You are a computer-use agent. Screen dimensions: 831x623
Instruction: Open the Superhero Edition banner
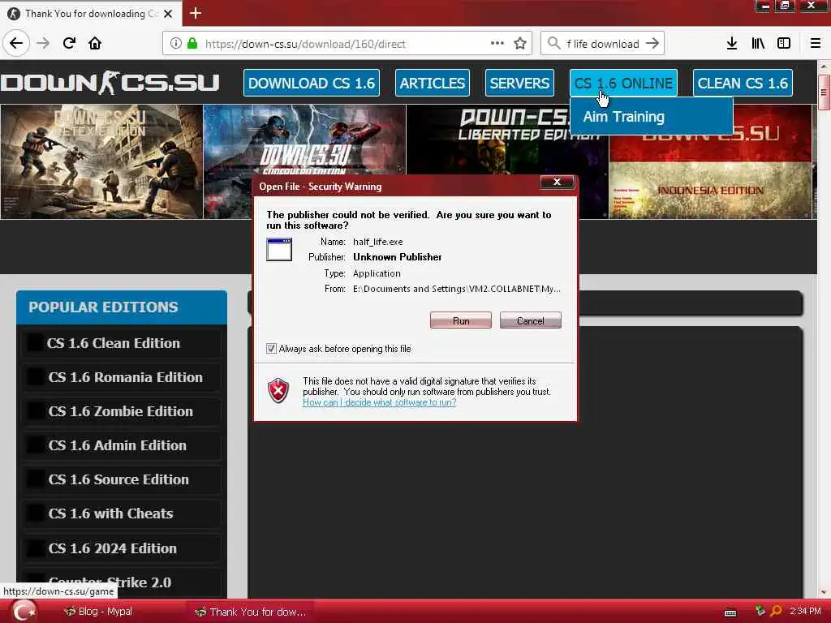[x=305, y=139]
